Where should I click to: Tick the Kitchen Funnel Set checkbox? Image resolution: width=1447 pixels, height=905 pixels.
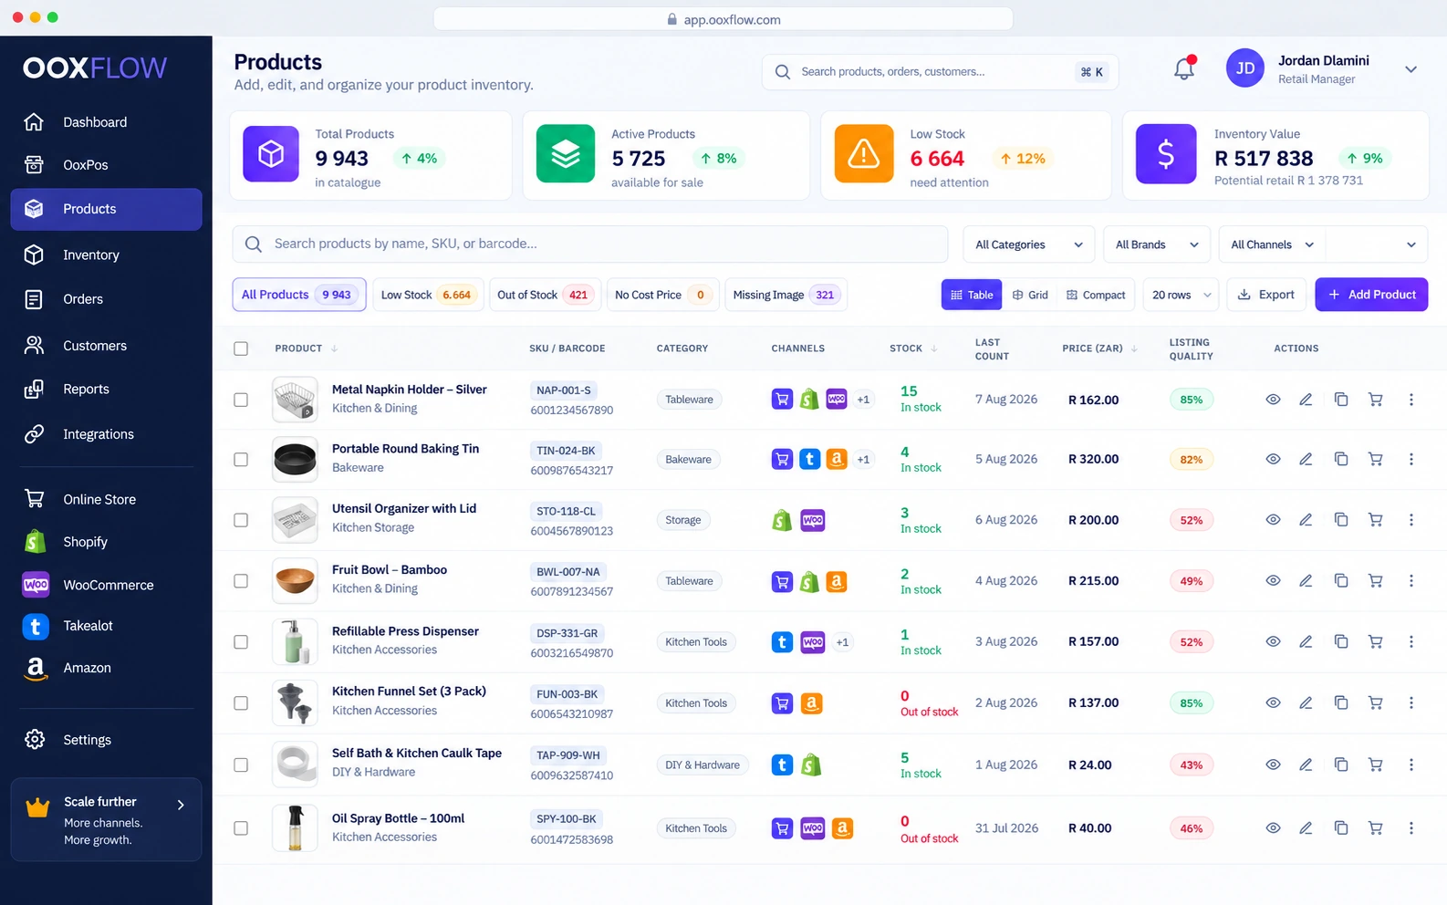[x=241, y=703]
